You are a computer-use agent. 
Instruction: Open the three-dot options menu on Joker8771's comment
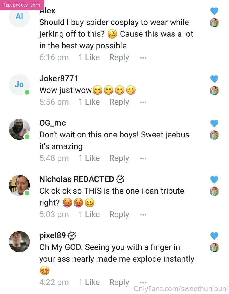pyautogui.click(x=143, y=102)
